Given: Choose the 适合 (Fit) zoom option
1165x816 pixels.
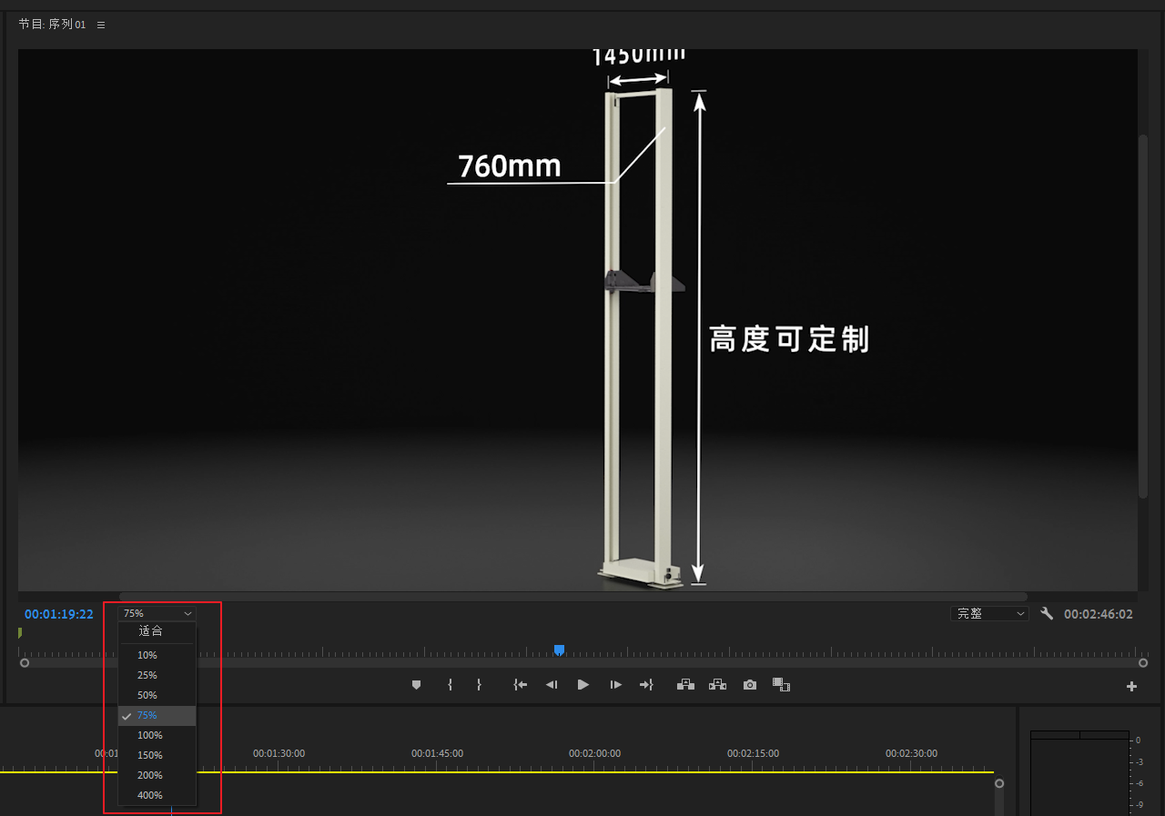Looking at the screenshot, I should pos(151,631).
